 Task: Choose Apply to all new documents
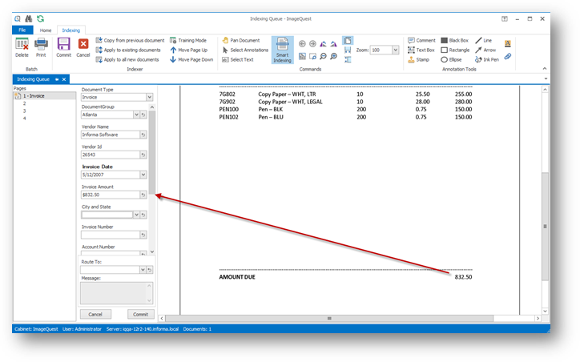[127, 59]
